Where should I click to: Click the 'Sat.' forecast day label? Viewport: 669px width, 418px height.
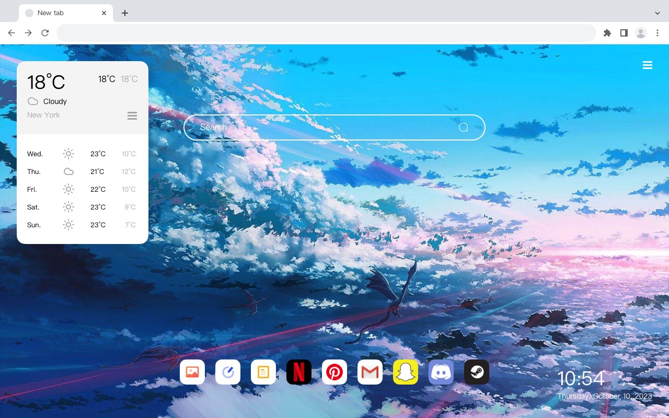[33, 207]
